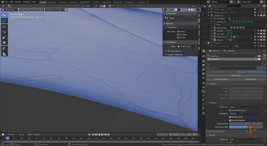Open the Render menu
Image resolution: width=267 pixels, height=146 pixels.
pos(18,2)
